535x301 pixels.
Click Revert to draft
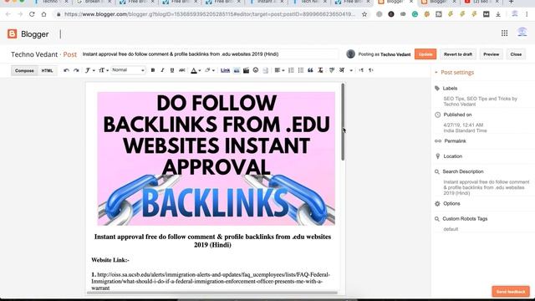click(458, 54)
